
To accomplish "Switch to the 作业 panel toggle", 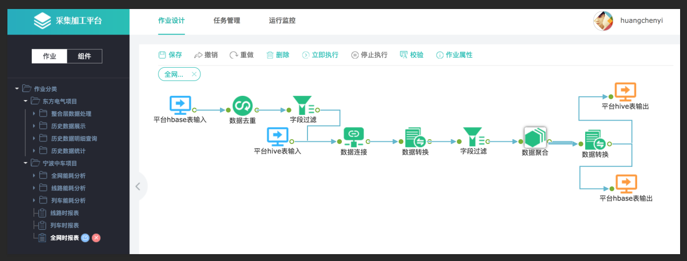I will 49,56.
